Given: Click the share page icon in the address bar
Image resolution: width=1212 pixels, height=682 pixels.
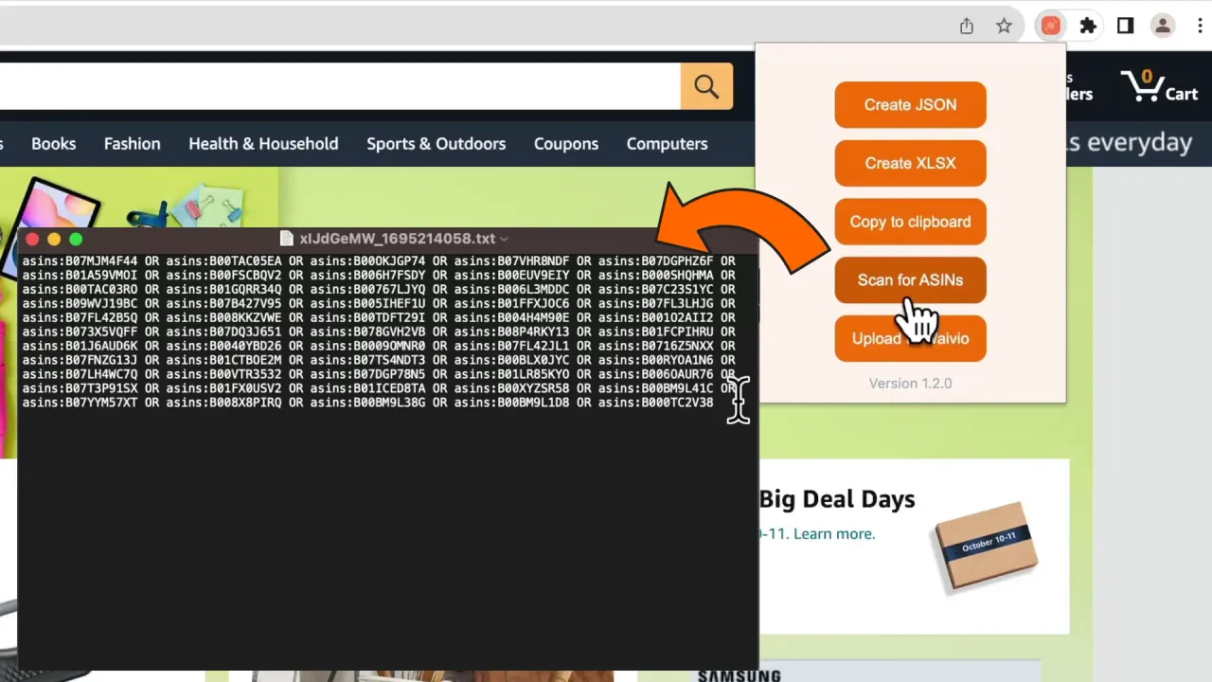Looking at the screenshot, I should click(967, 27).
